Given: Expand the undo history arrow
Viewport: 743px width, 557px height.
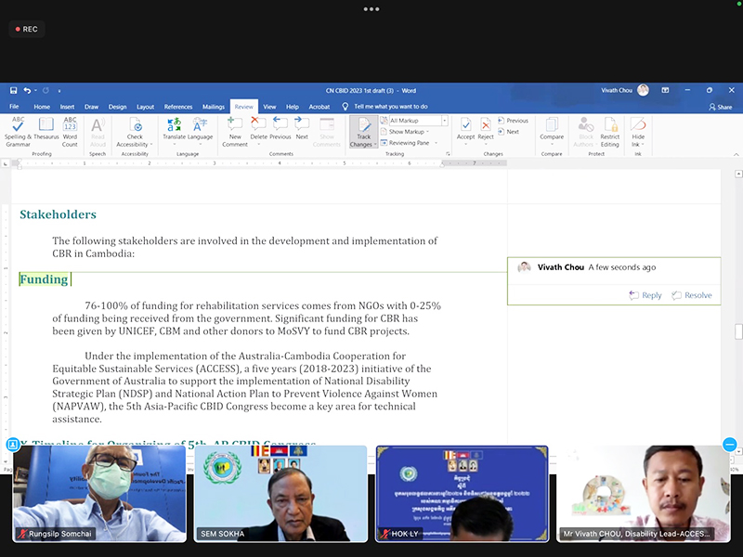Looking at the screenshot, I should 35,90.
